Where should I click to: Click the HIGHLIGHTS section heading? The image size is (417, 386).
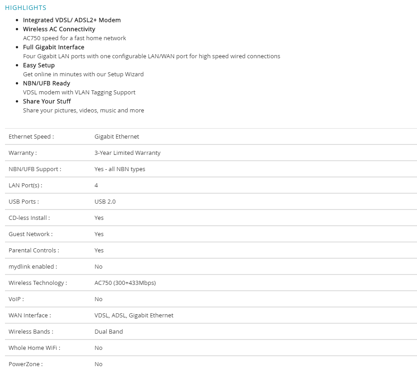(x=26, y=8)
